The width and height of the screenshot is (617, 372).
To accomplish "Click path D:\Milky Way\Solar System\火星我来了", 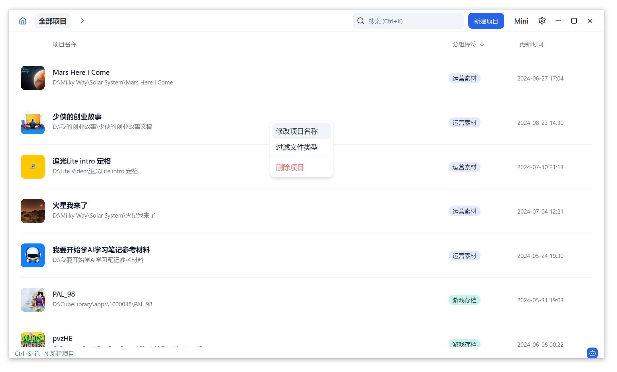I will pyautogui.click(x=104, y=215).
